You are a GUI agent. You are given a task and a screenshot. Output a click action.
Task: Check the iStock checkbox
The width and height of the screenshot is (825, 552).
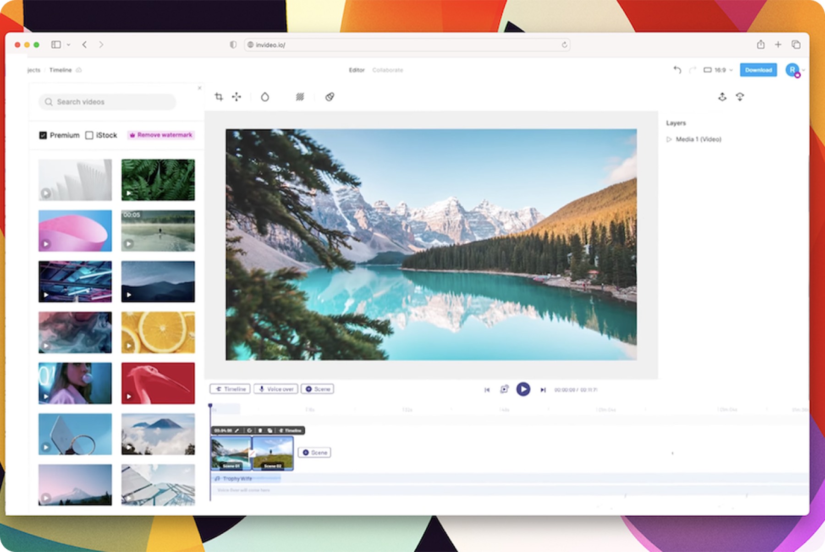[89, 135]
